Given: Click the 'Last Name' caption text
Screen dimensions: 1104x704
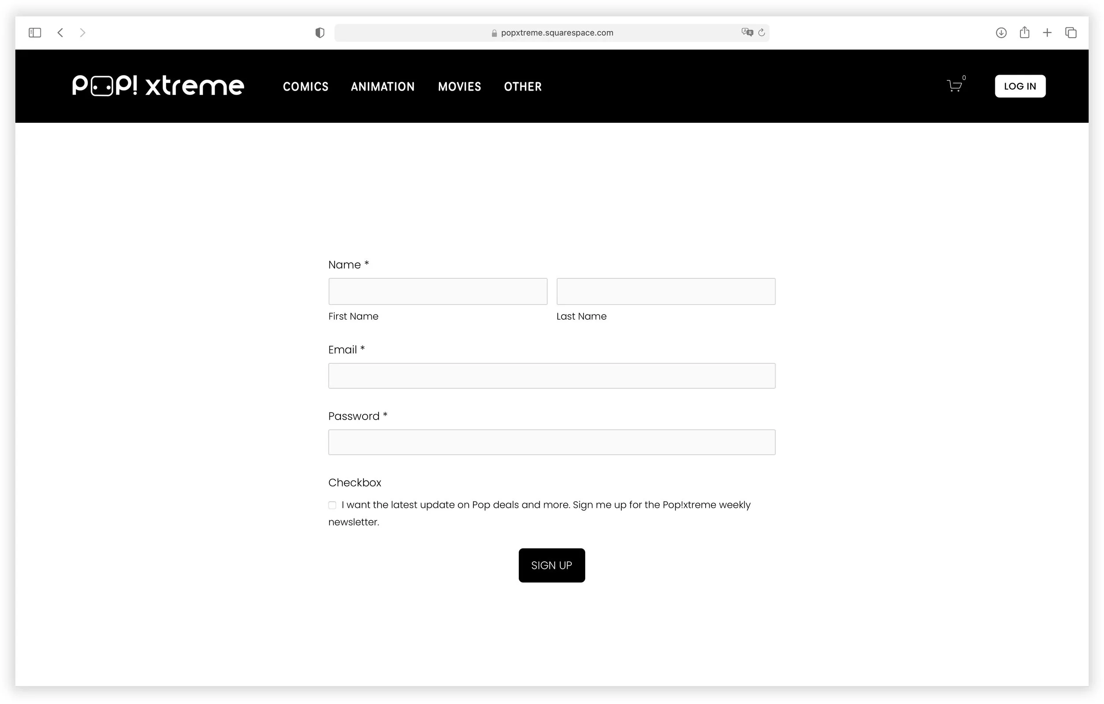Looking at the screenshot, I should point(581,317).
